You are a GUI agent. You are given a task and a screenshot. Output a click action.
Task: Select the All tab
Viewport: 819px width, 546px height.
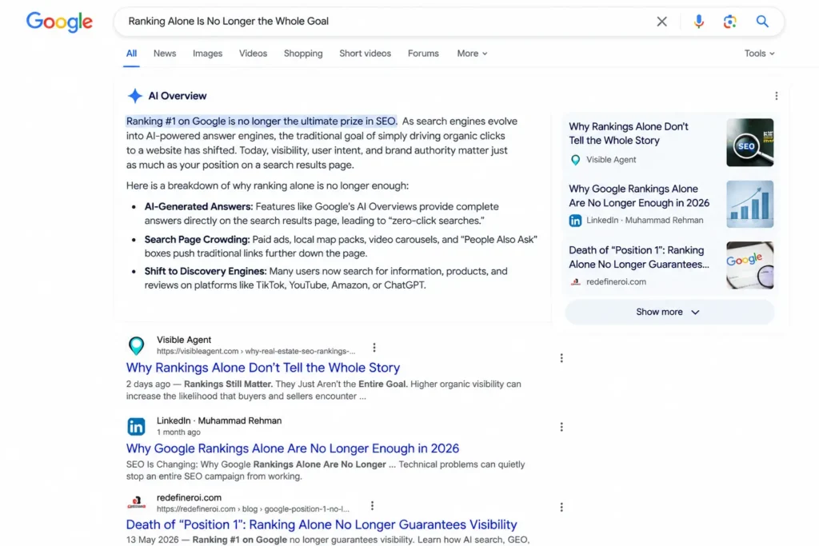[x=131, y=54]
